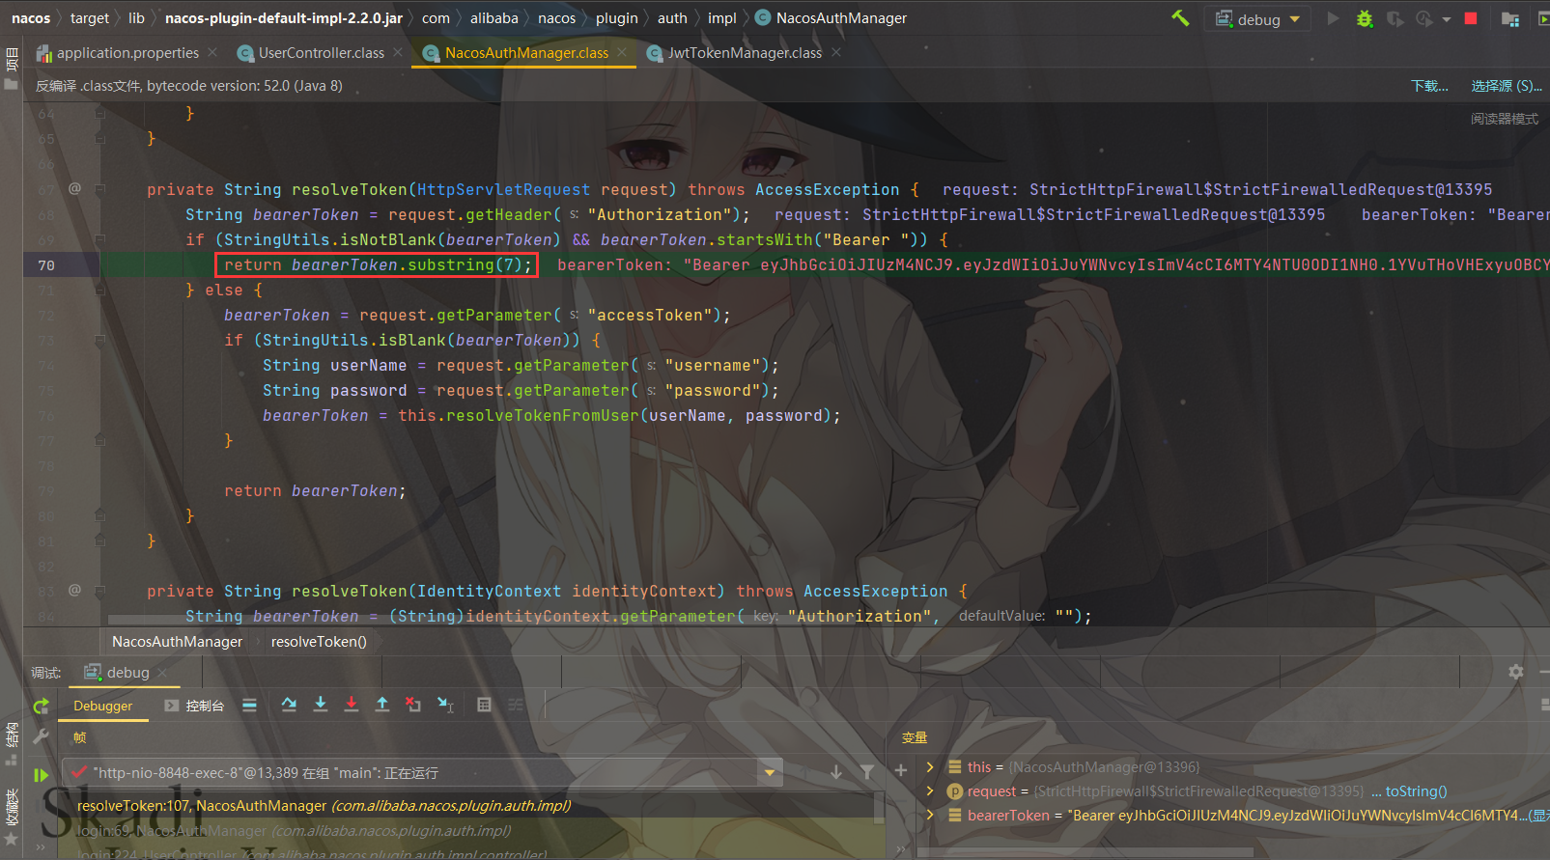The image size is (1550, 860).
Task: Resume the program with the green resume icon
Action: pyautogui.click(x=41, y=774)
